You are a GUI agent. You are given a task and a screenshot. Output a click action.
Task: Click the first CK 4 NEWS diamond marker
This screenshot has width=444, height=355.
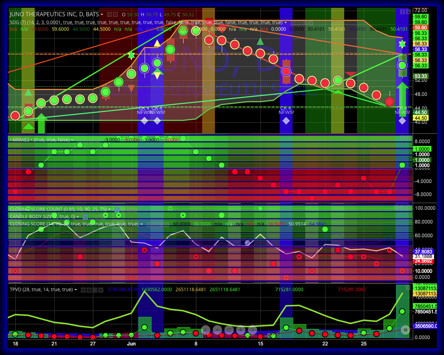click(x=144, y=121)
